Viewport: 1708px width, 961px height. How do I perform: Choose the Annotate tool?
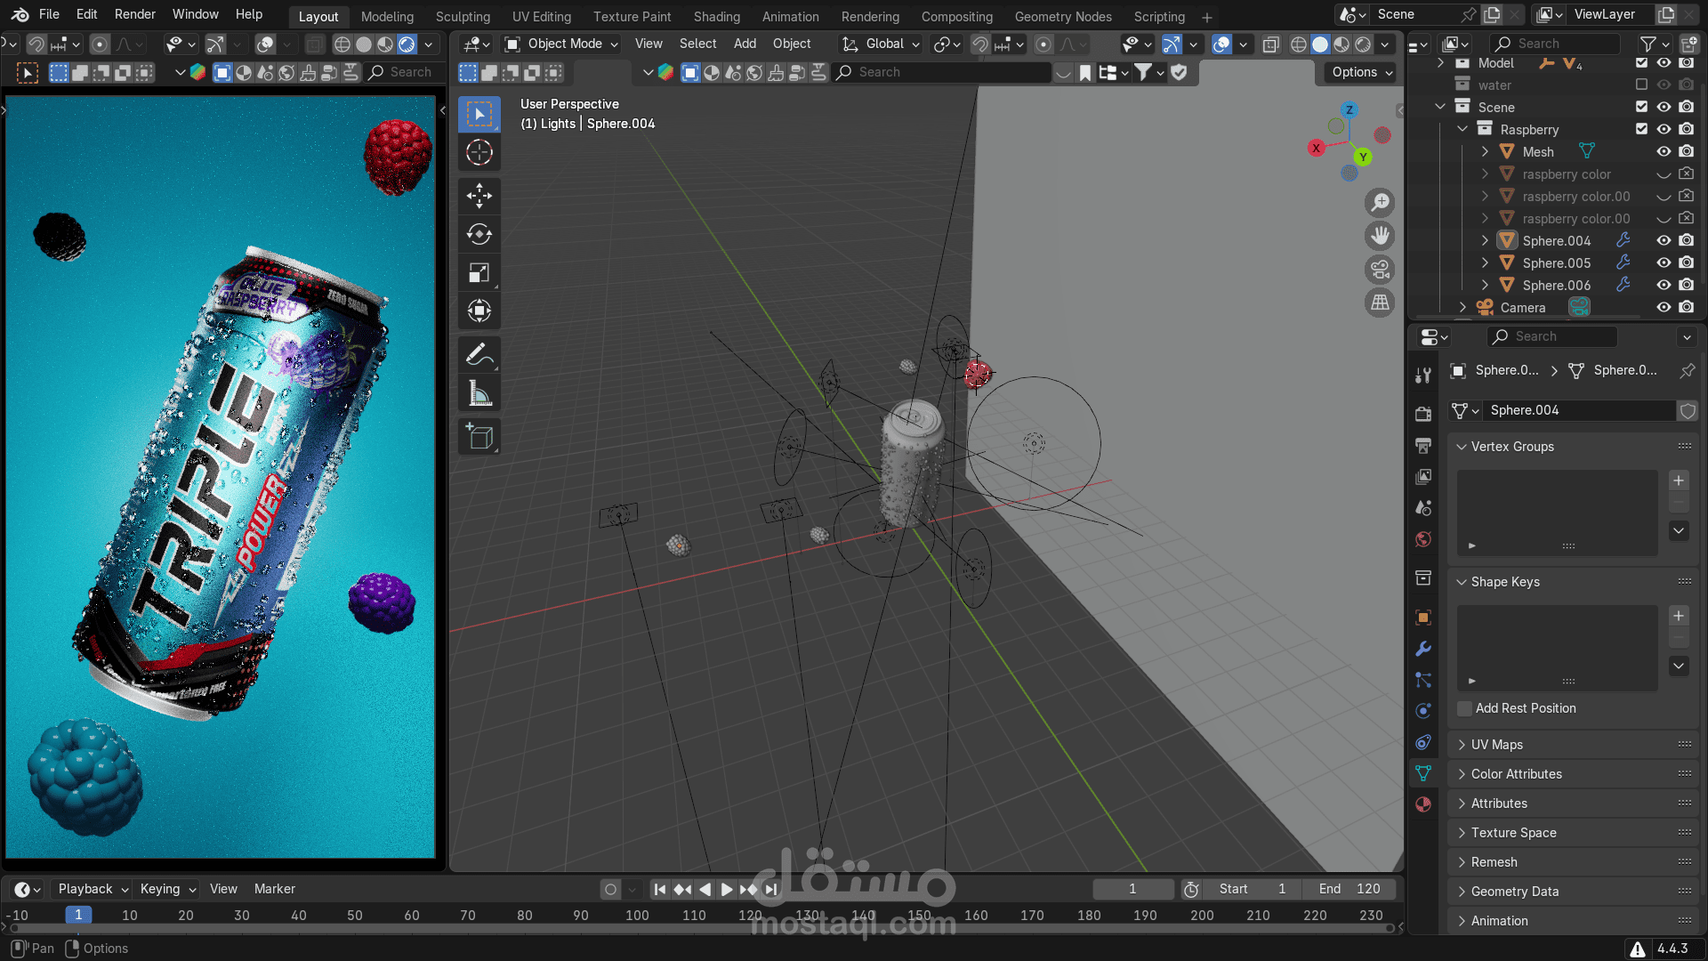tap(479, 355)
